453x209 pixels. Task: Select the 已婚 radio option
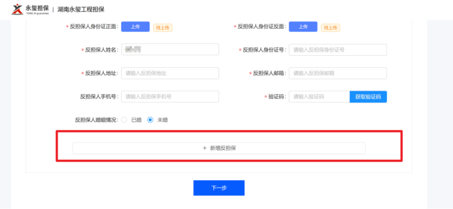click(x=124, y=120)
